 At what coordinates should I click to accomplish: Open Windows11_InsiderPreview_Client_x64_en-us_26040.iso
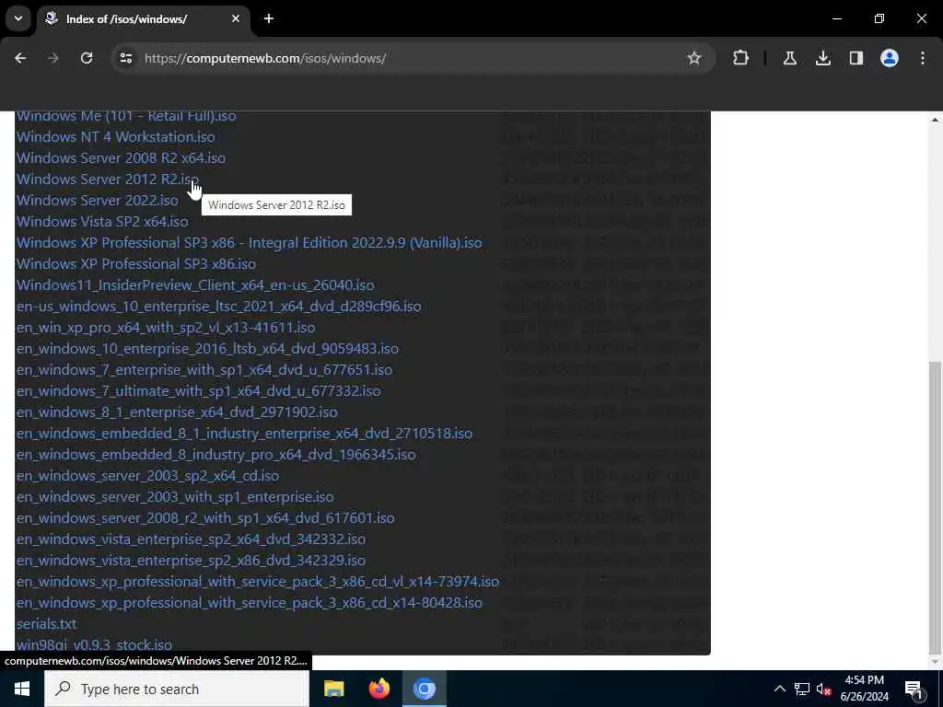click(x=195, y=285)
